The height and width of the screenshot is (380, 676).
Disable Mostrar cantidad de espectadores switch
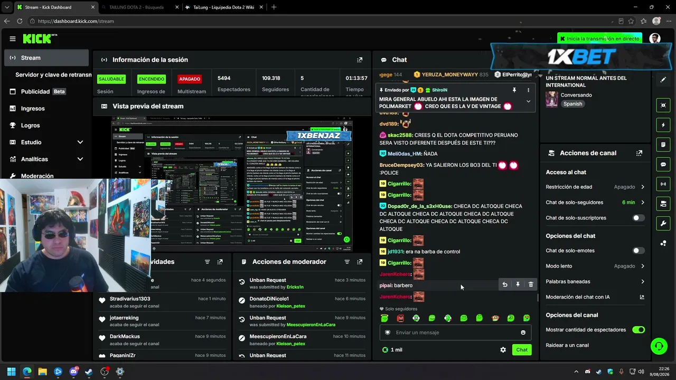pos(639,330)
